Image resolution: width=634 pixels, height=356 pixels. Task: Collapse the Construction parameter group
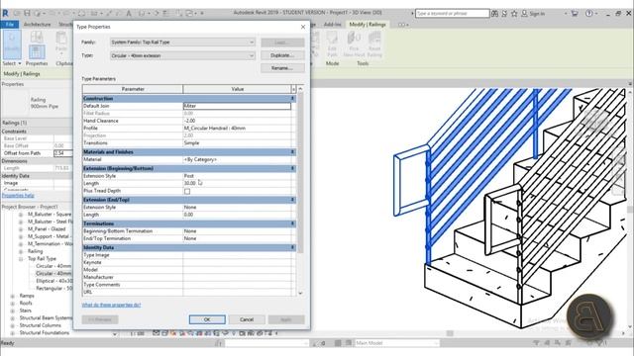(x=293, y=99)
